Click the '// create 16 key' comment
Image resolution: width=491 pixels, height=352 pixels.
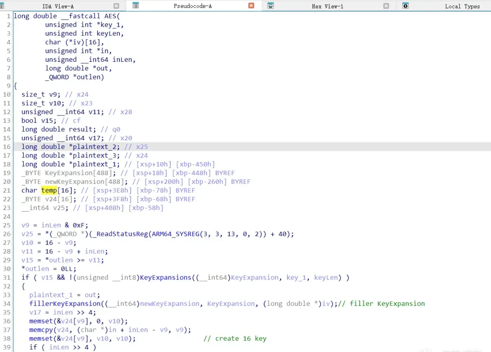235,338
